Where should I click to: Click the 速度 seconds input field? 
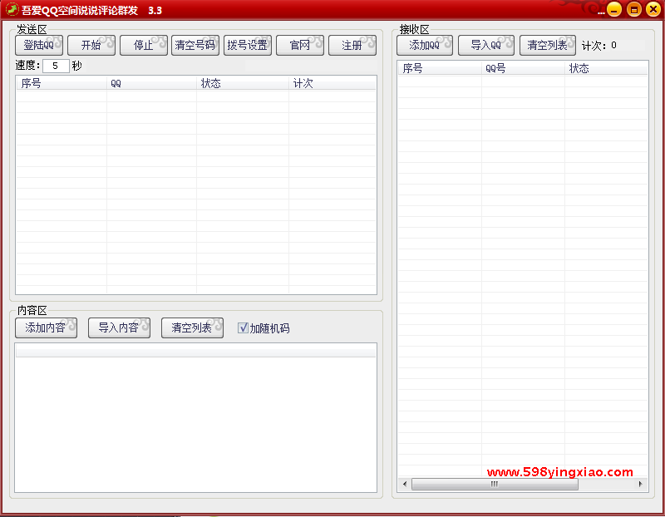56,66
